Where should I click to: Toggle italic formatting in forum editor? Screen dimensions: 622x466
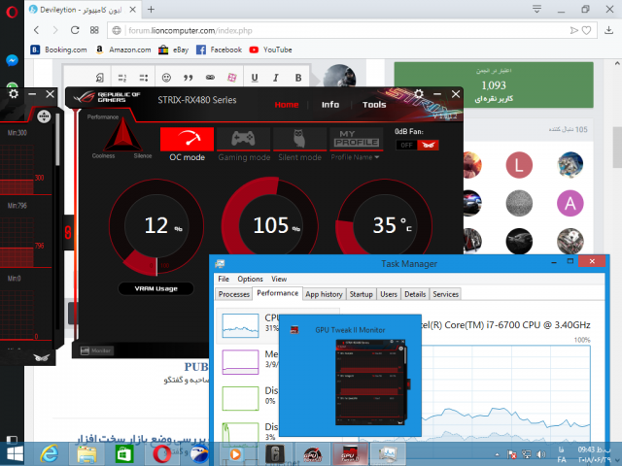pyautogui.click(x=276, y=78)
